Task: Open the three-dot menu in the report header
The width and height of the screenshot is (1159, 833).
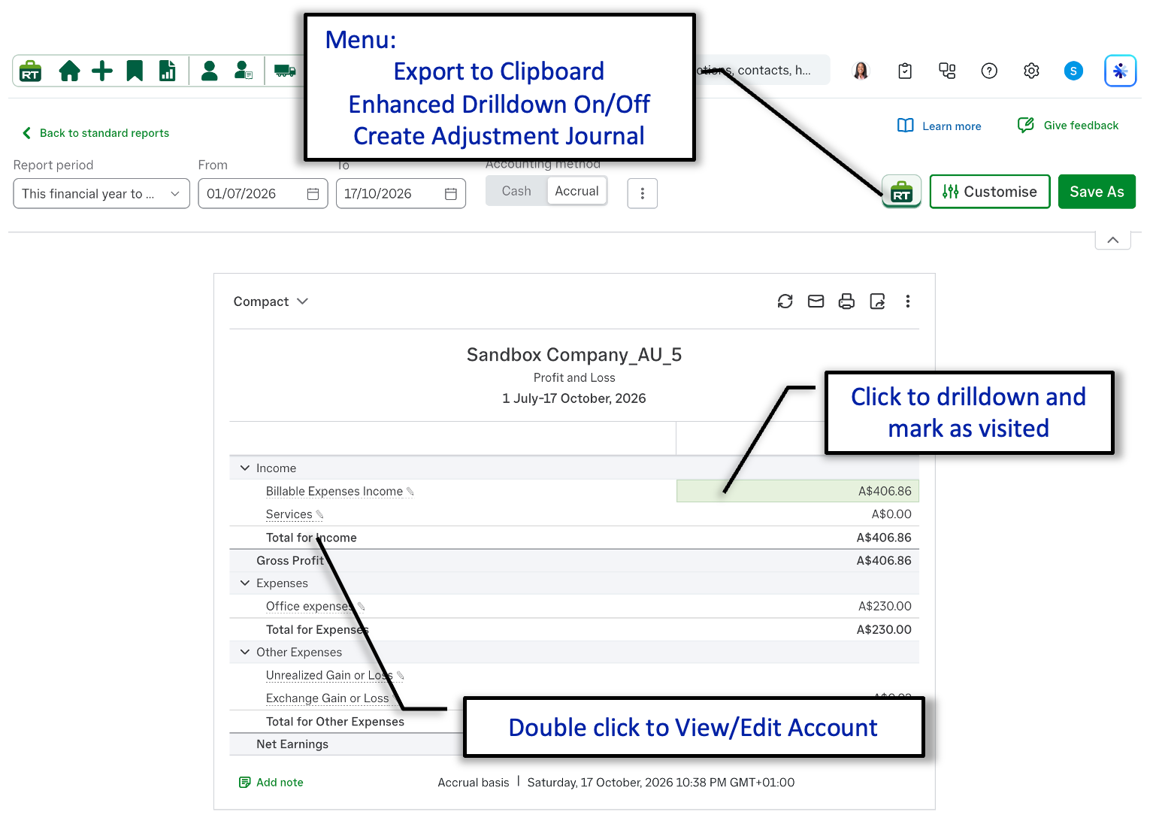Action: click(x=908, y=301)
